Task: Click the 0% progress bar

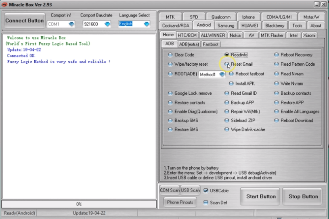Action: (79, 204)
